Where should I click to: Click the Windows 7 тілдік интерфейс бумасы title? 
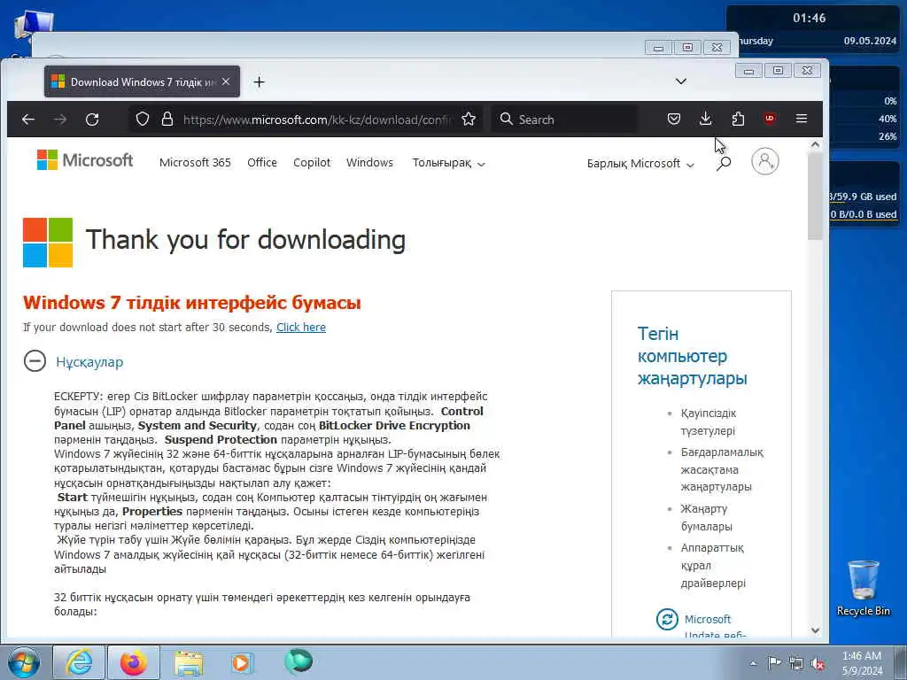pos(192,303)
